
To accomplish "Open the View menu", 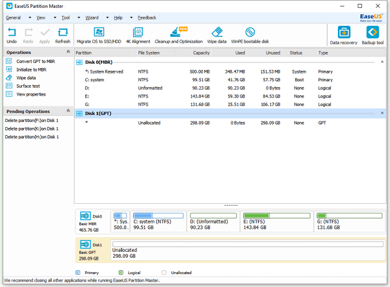I will pyautogui.click(x=41, y=18).
